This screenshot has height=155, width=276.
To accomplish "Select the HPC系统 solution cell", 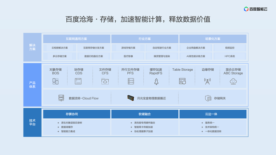I will [x=230, y=56].
